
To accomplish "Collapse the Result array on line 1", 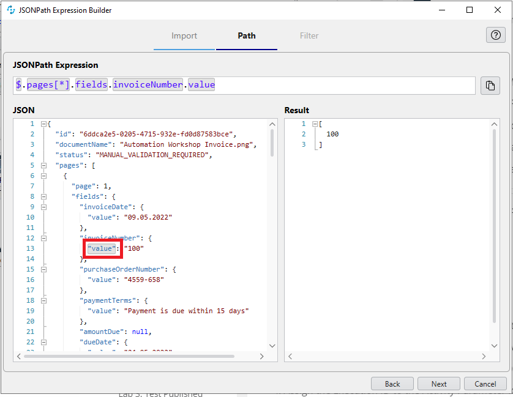I will (x=315, y=124).
